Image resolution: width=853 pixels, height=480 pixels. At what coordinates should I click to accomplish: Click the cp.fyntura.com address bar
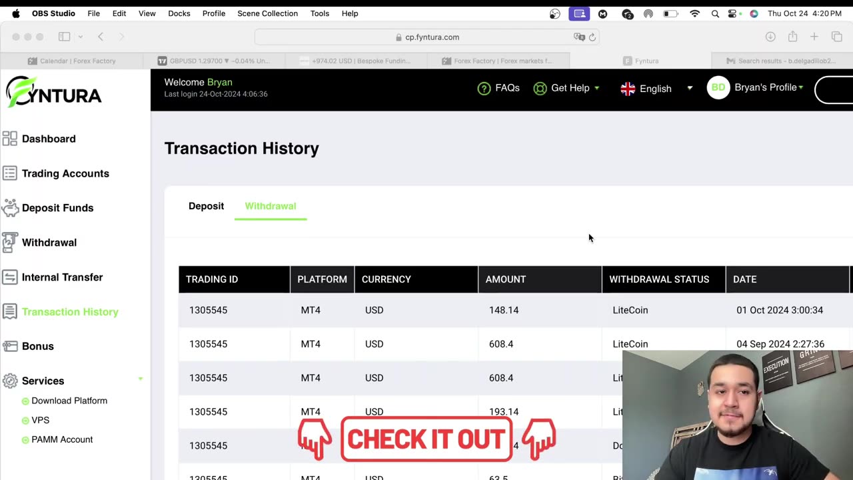426,37
